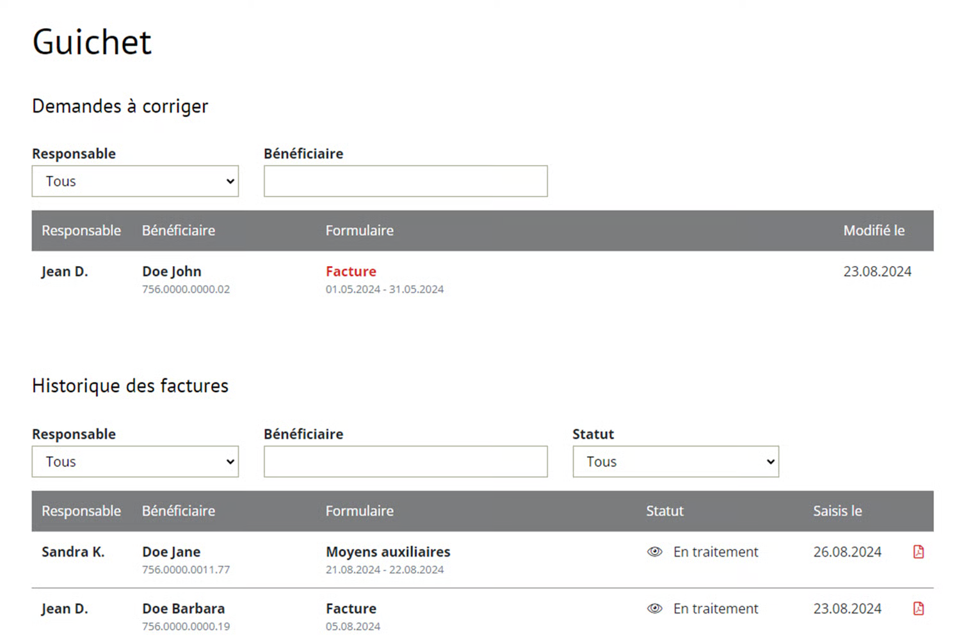Select beneficiary Doe John row

tap(172, 272)
